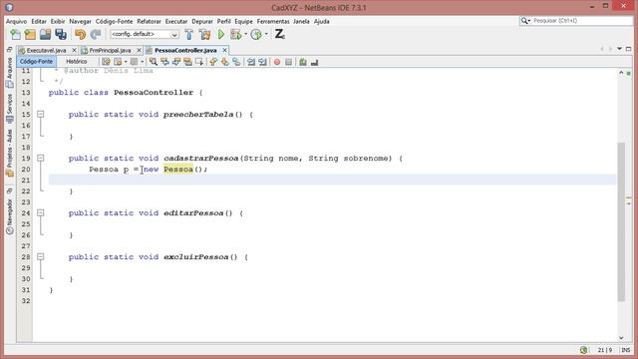Viewport: 638px width, 359px height.
Task: Collapse the editarPessoa method fold
Action: [x=40, y=212]
